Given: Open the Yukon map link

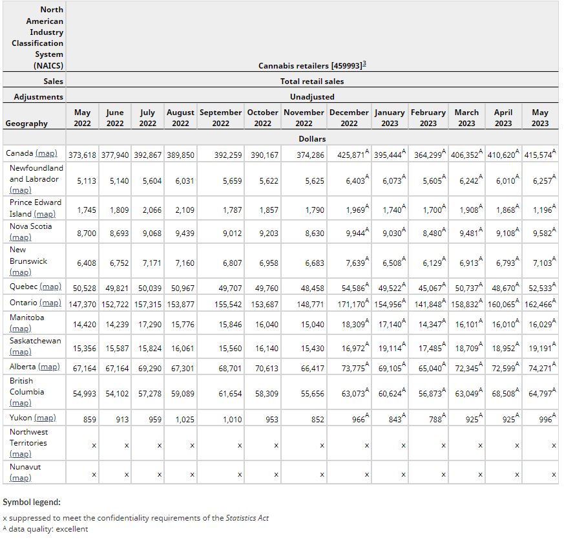Looking at the screenshot, I should (45, 418).
